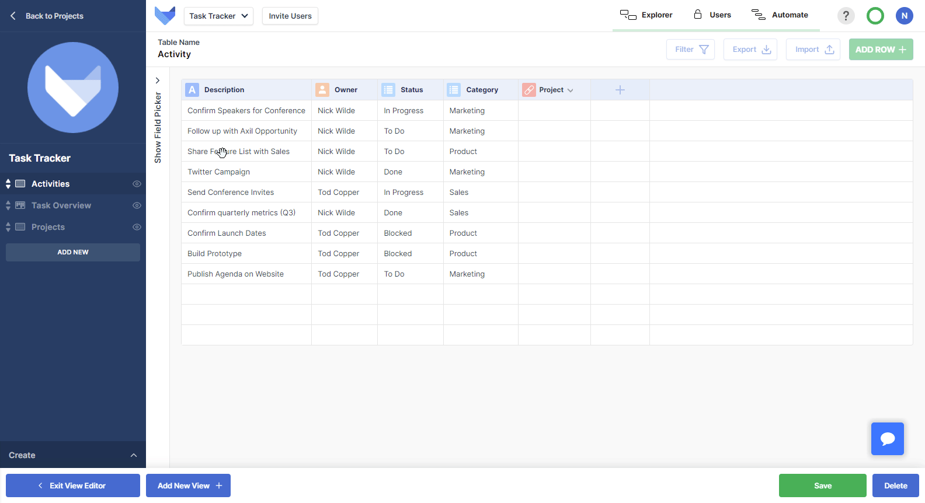This screenshot has height=503, width=925.
Task: Select the 'Build Prototype' description cell
Action: (x=246, y=253)
